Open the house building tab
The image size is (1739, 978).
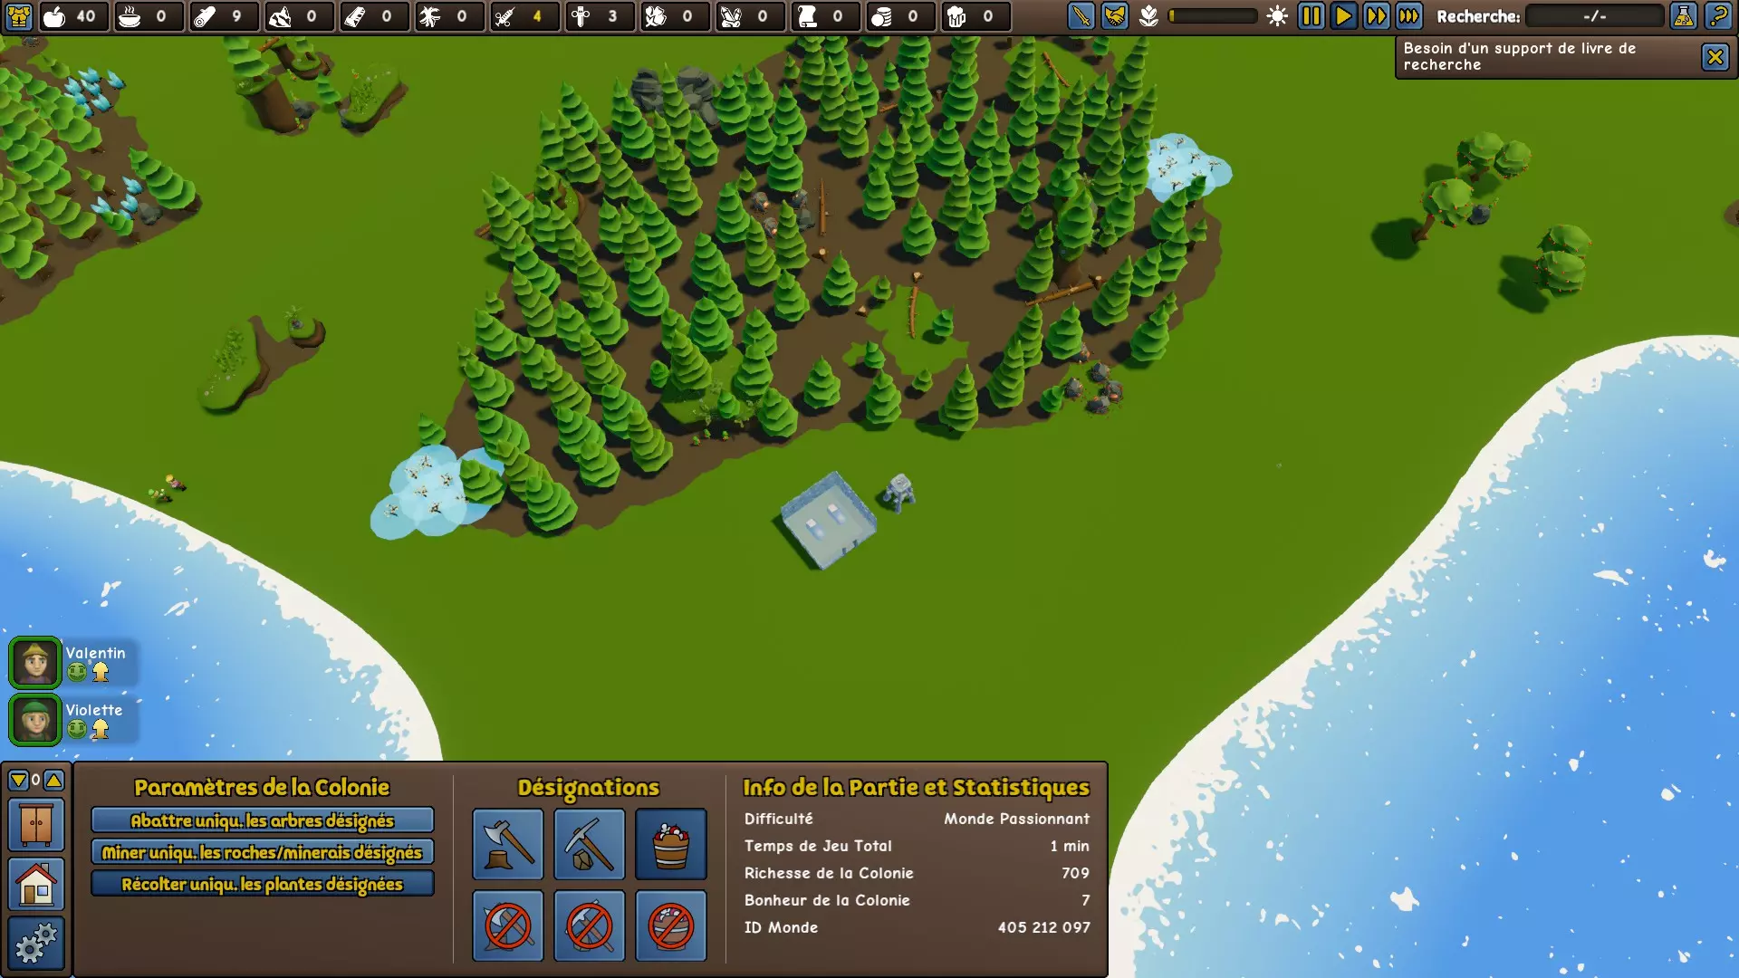point(36,884)
